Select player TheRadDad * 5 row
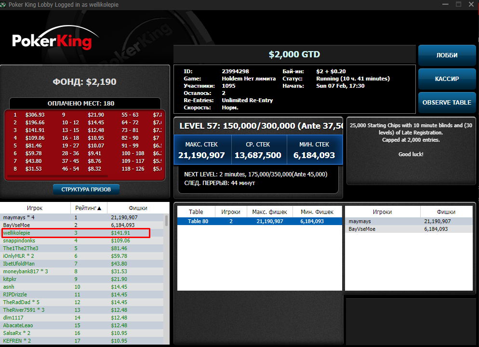479x347 pixels. [x=82, y=302]
